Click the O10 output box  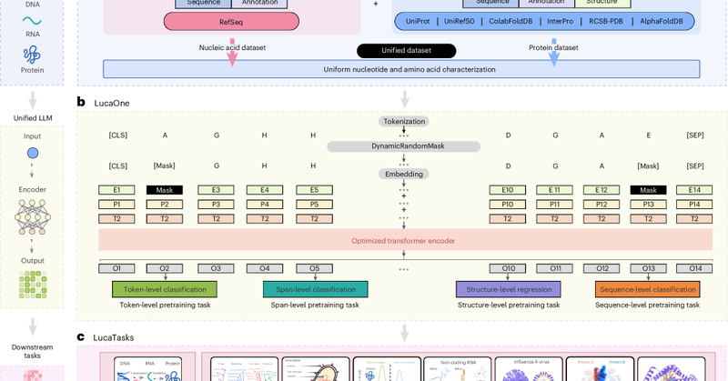(508, 268)
